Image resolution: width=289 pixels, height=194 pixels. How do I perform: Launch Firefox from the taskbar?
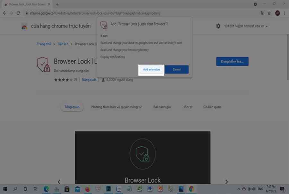click(x=88, y=189)
